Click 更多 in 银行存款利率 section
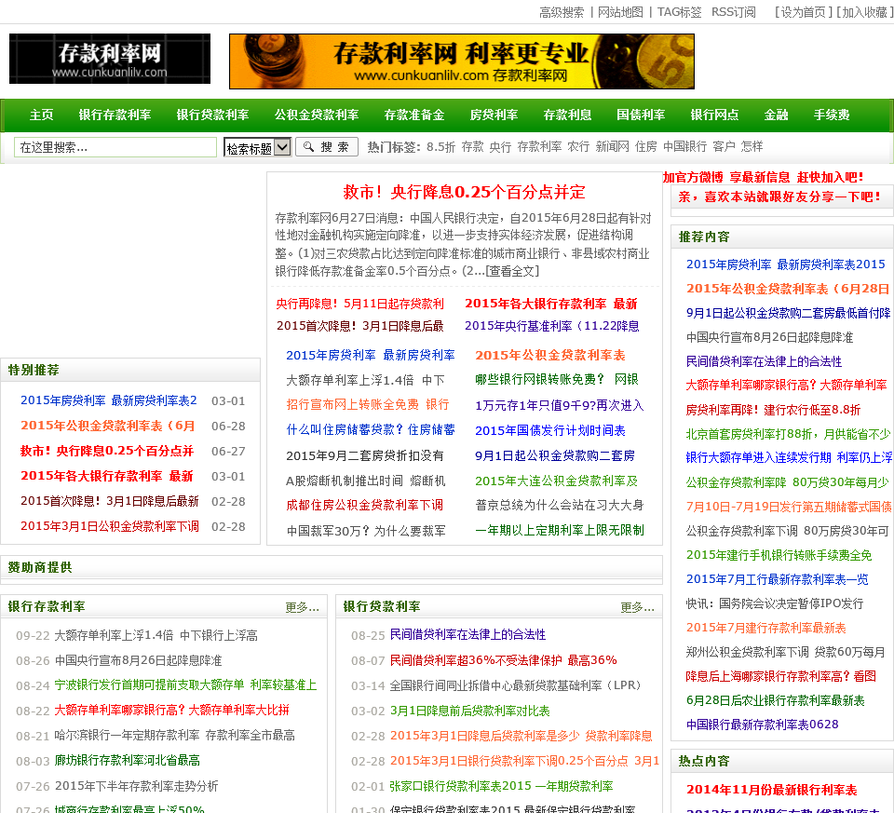Screen dimensions: 894x813 click(x=302, y=607)
